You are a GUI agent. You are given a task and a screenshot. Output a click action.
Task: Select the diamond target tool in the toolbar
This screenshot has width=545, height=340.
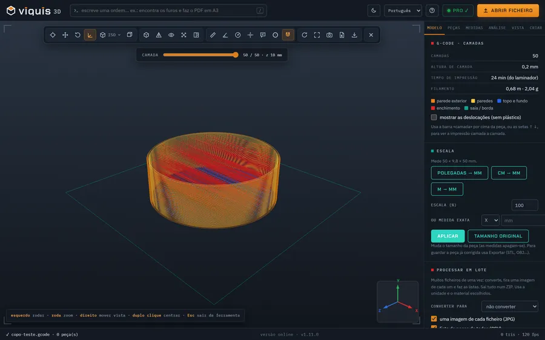click(53, 34)
